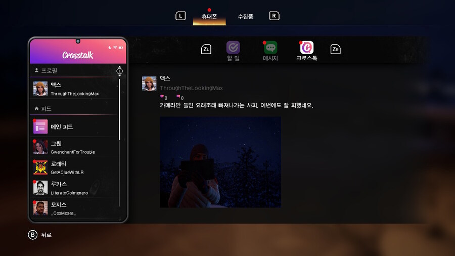Open 로레타 GetAClueWithLR profile row
Viewport: 455px width, 256px height.
(75, 167)
